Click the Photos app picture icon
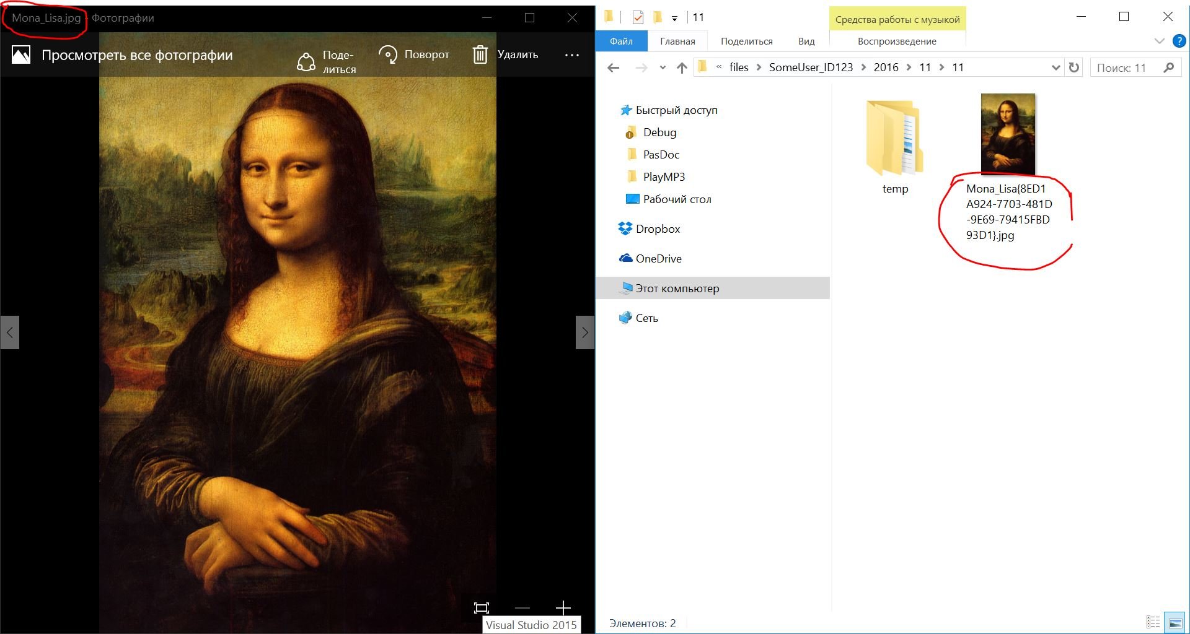Image resolution: width=1190 pixels, height=634 pixels. tap(21, 55)
